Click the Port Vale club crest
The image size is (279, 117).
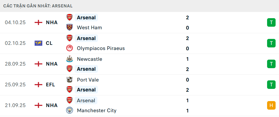coord(69,80)
